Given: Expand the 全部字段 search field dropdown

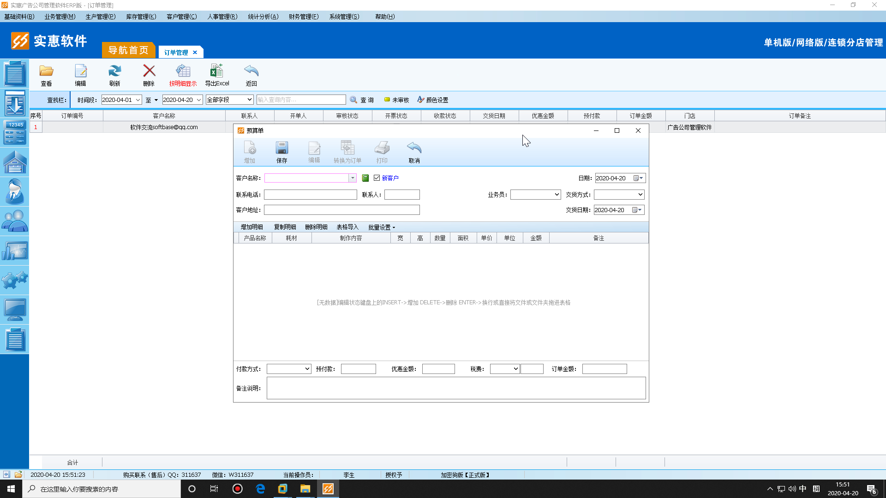Looking at the screenshot, I should pyautogui.click(x=249, y=100).
